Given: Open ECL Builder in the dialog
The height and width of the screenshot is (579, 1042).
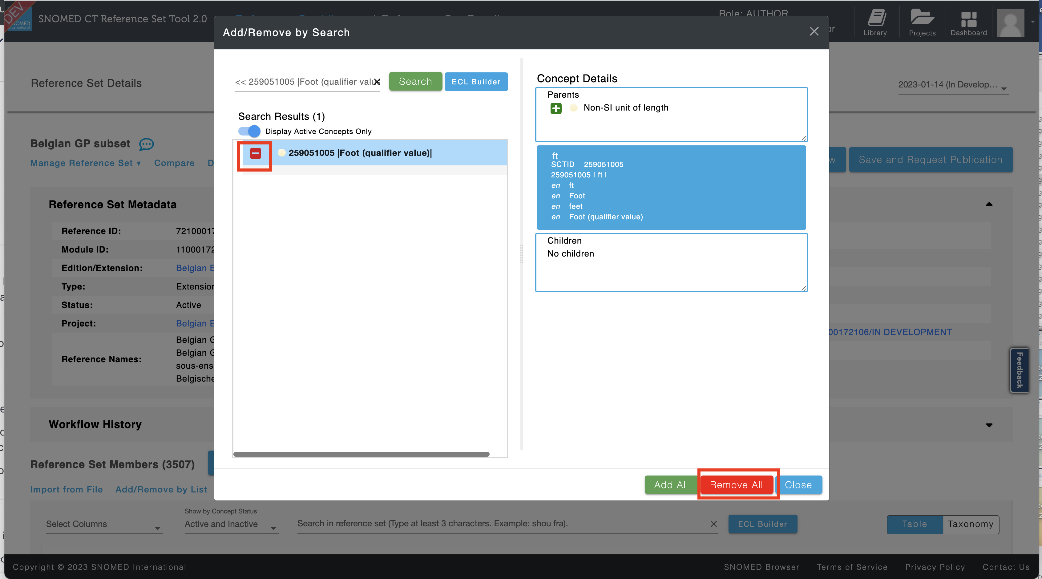Looking at the screenshot, I should coord(476,82).
